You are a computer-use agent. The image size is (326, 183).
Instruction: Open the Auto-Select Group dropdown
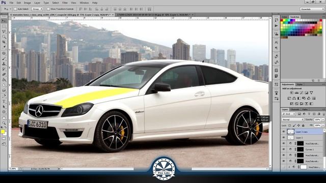(x=37, y=9)
